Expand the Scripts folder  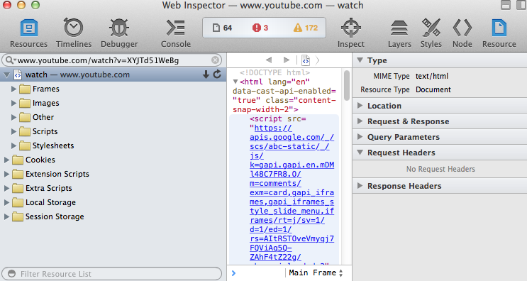click(13, 131)
